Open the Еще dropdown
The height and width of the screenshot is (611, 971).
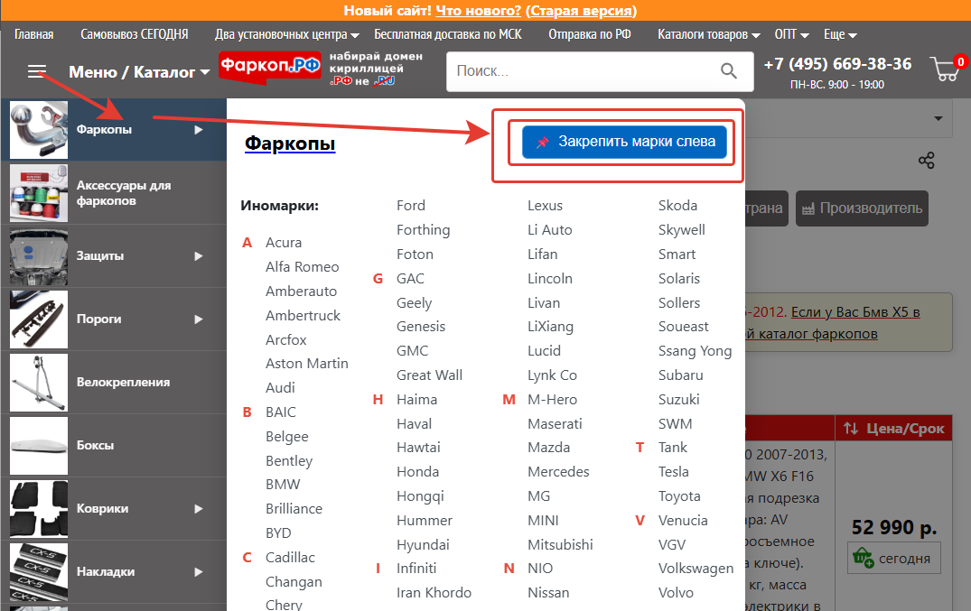(x=840, y=34)
